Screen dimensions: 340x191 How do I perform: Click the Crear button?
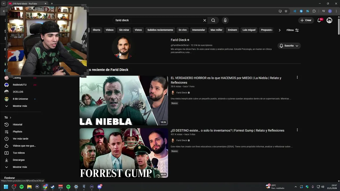(x=306, y=20)
